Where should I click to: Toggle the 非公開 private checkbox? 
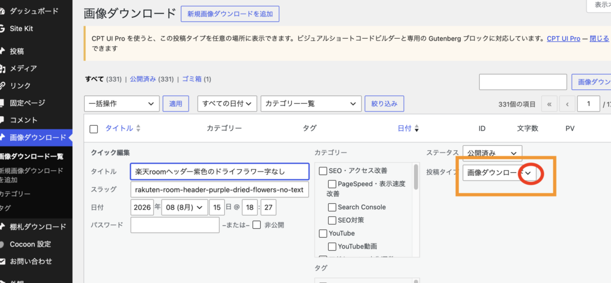(257, 225)
